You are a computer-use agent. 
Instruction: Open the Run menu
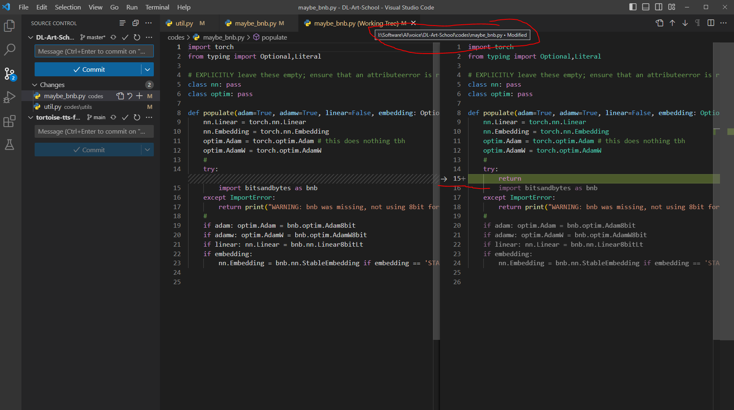click(x=132, y=7)
